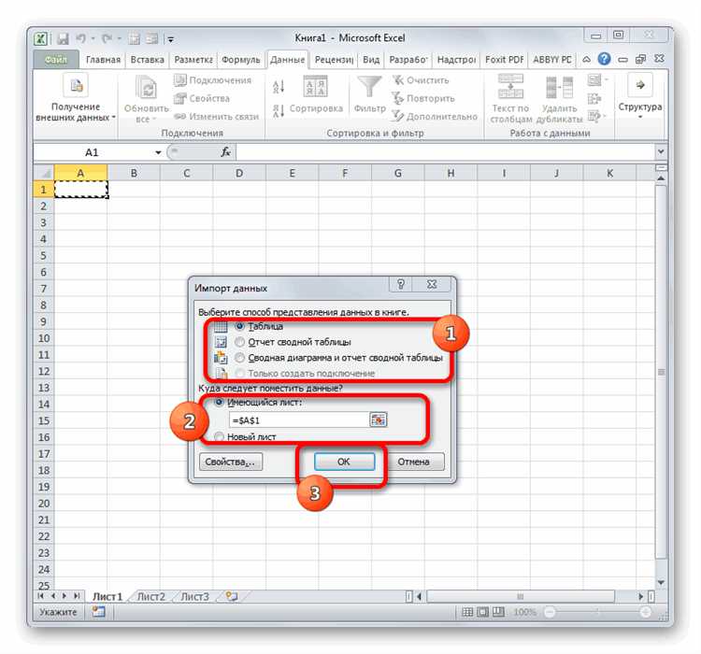The image size is (701, 654).
Task: Click the horizontal scrollbar right arrow
Action: [x=640, y=596]
